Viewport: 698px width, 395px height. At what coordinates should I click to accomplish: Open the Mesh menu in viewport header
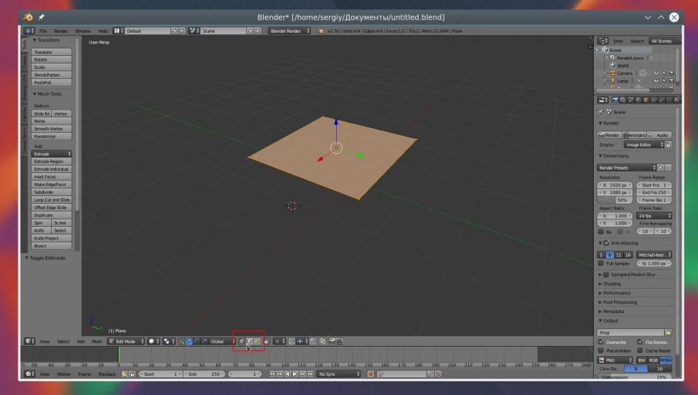pos(97,341)
